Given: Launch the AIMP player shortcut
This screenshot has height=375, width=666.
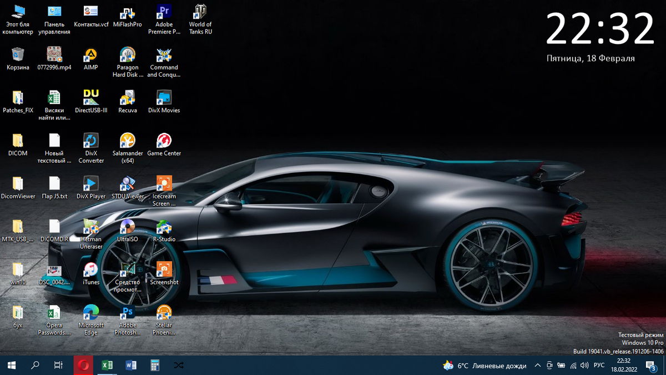Looking at the screenshot, I should pyautogui.click(x=91, y=59).
